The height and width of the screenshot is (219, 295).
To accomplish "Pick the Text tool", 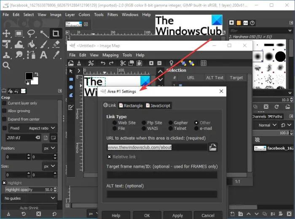I will (43, 55).
